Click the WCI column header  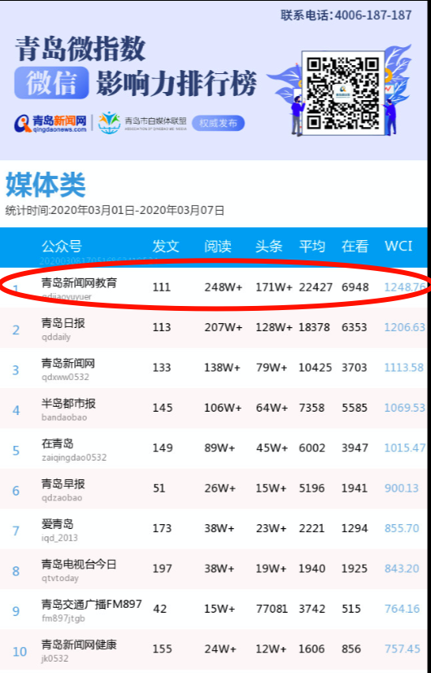[x=398, y=247]
